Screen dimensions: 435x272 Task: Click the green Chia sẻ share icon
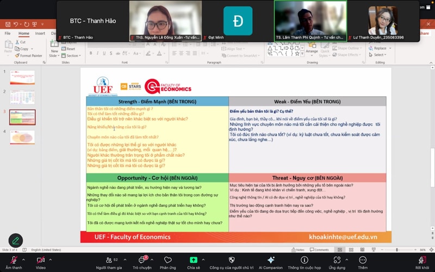(x=194, y=260)
